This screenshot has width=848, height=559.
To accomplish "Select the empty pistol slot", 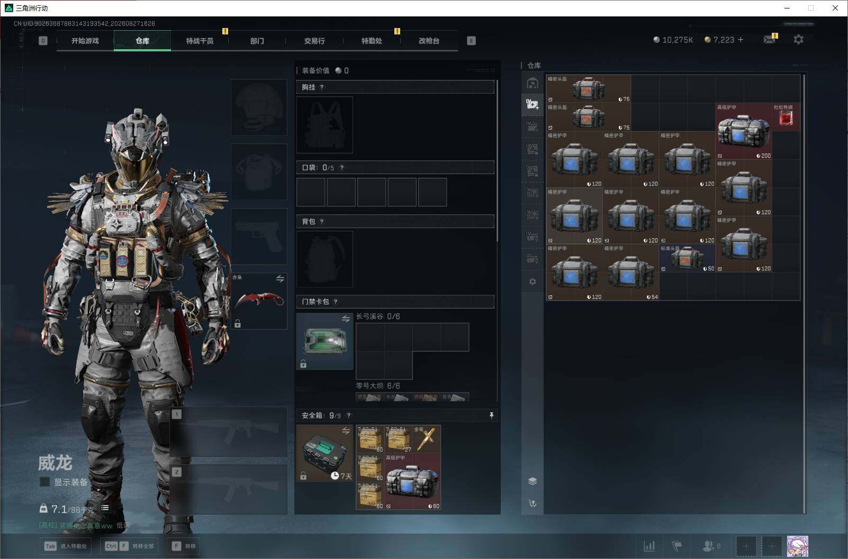I will coord(259,236).
